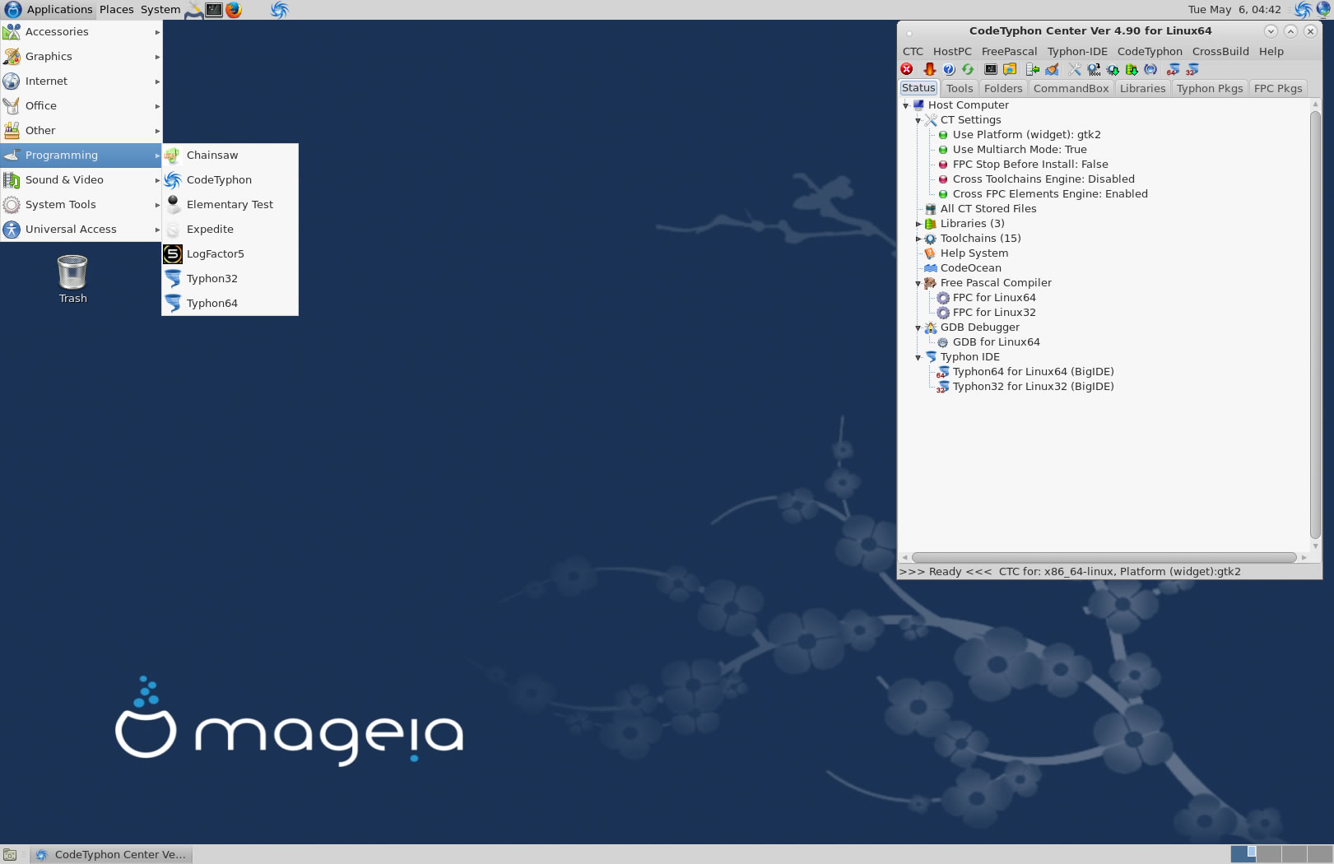Open the System menu in top panel

pos(160,10)
